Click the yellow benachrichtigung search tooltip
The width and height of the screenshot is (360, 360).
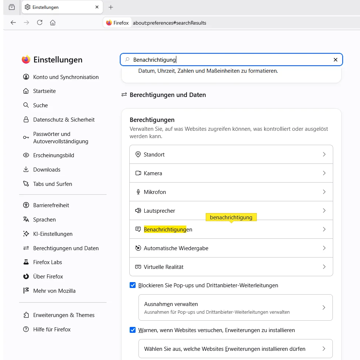(x=231, y=217)
